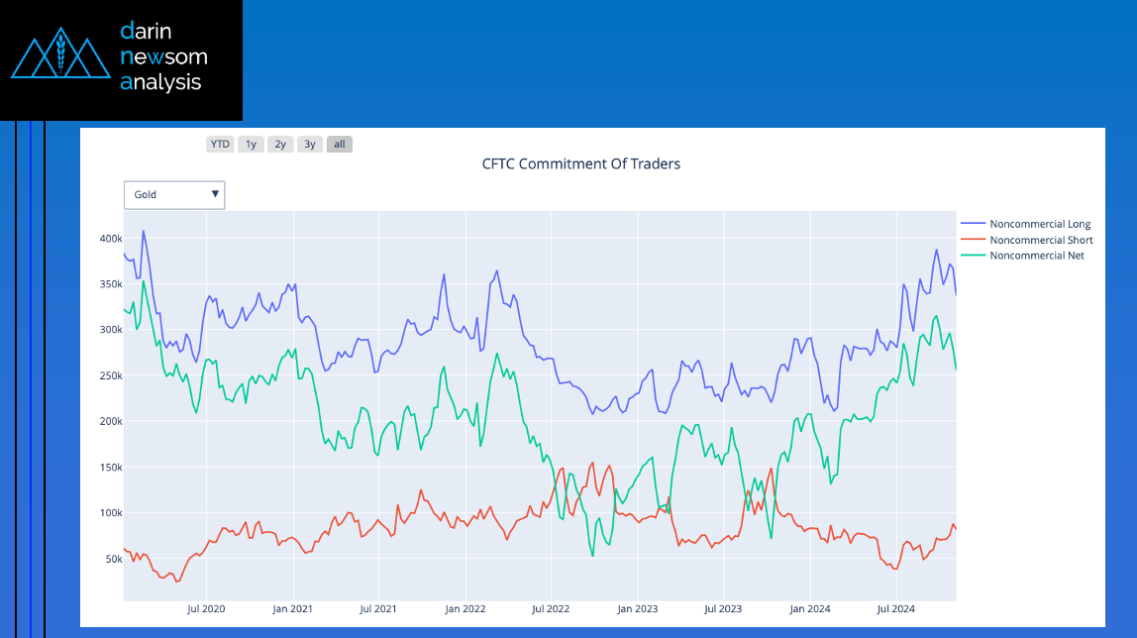Viewport: 1137px width, 638px height.
Task: Choose the 3y range selector
Action: 310,145
